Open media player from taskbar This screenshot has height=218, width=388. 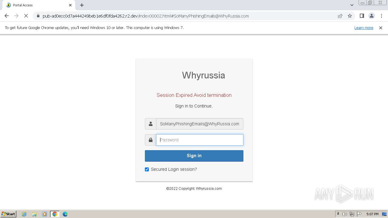coord(45,214)
